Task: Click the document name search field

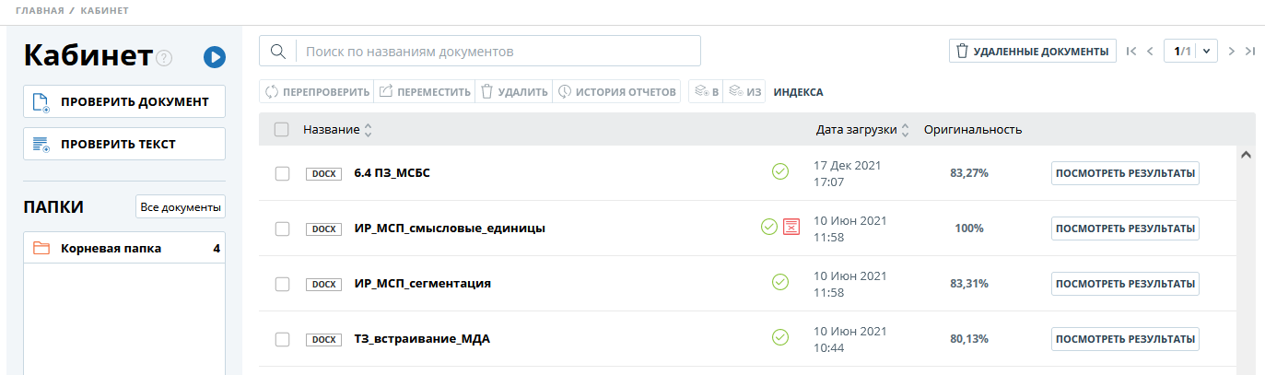Action: [498, 52]
